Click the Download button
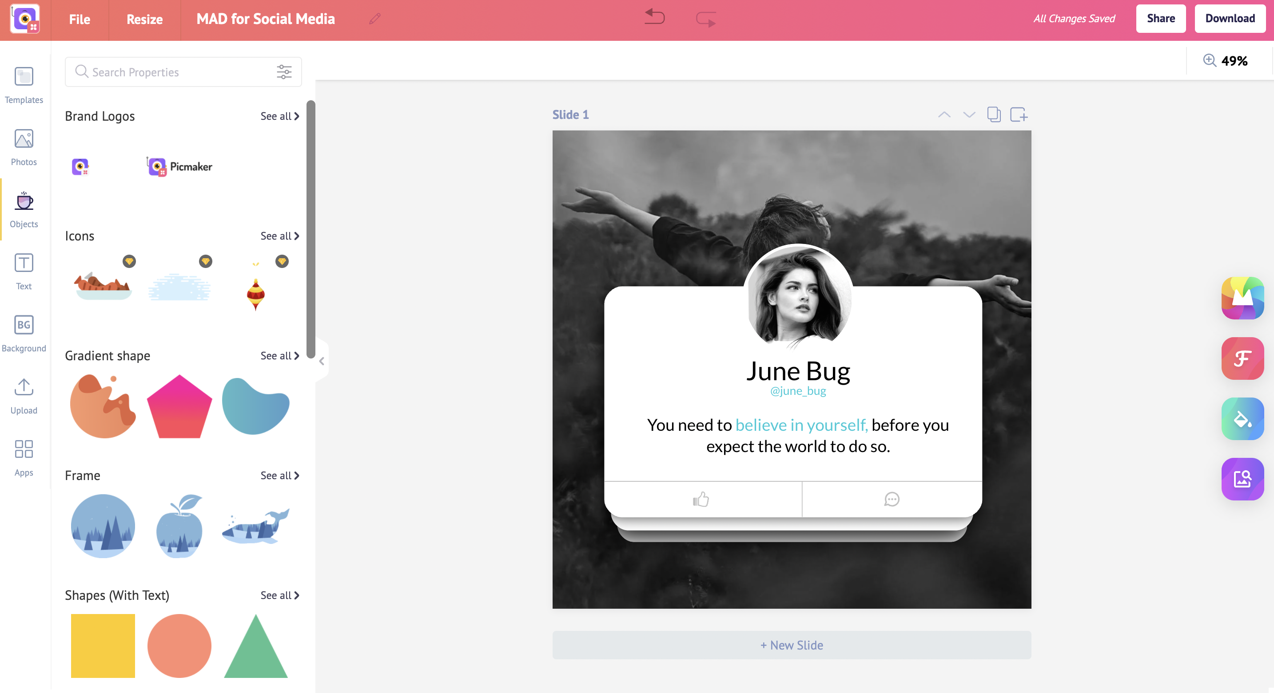 click(x=1230, y=19)
